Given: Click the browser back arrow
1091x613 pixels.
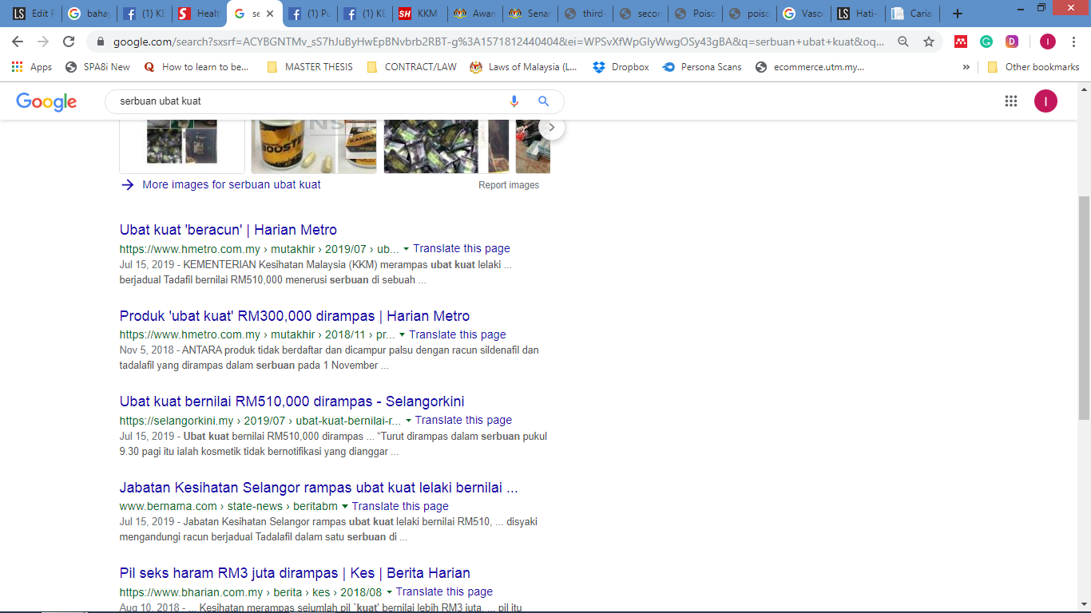Looking at the screenshot, I should pyautogui.click(x=18, y=42).
